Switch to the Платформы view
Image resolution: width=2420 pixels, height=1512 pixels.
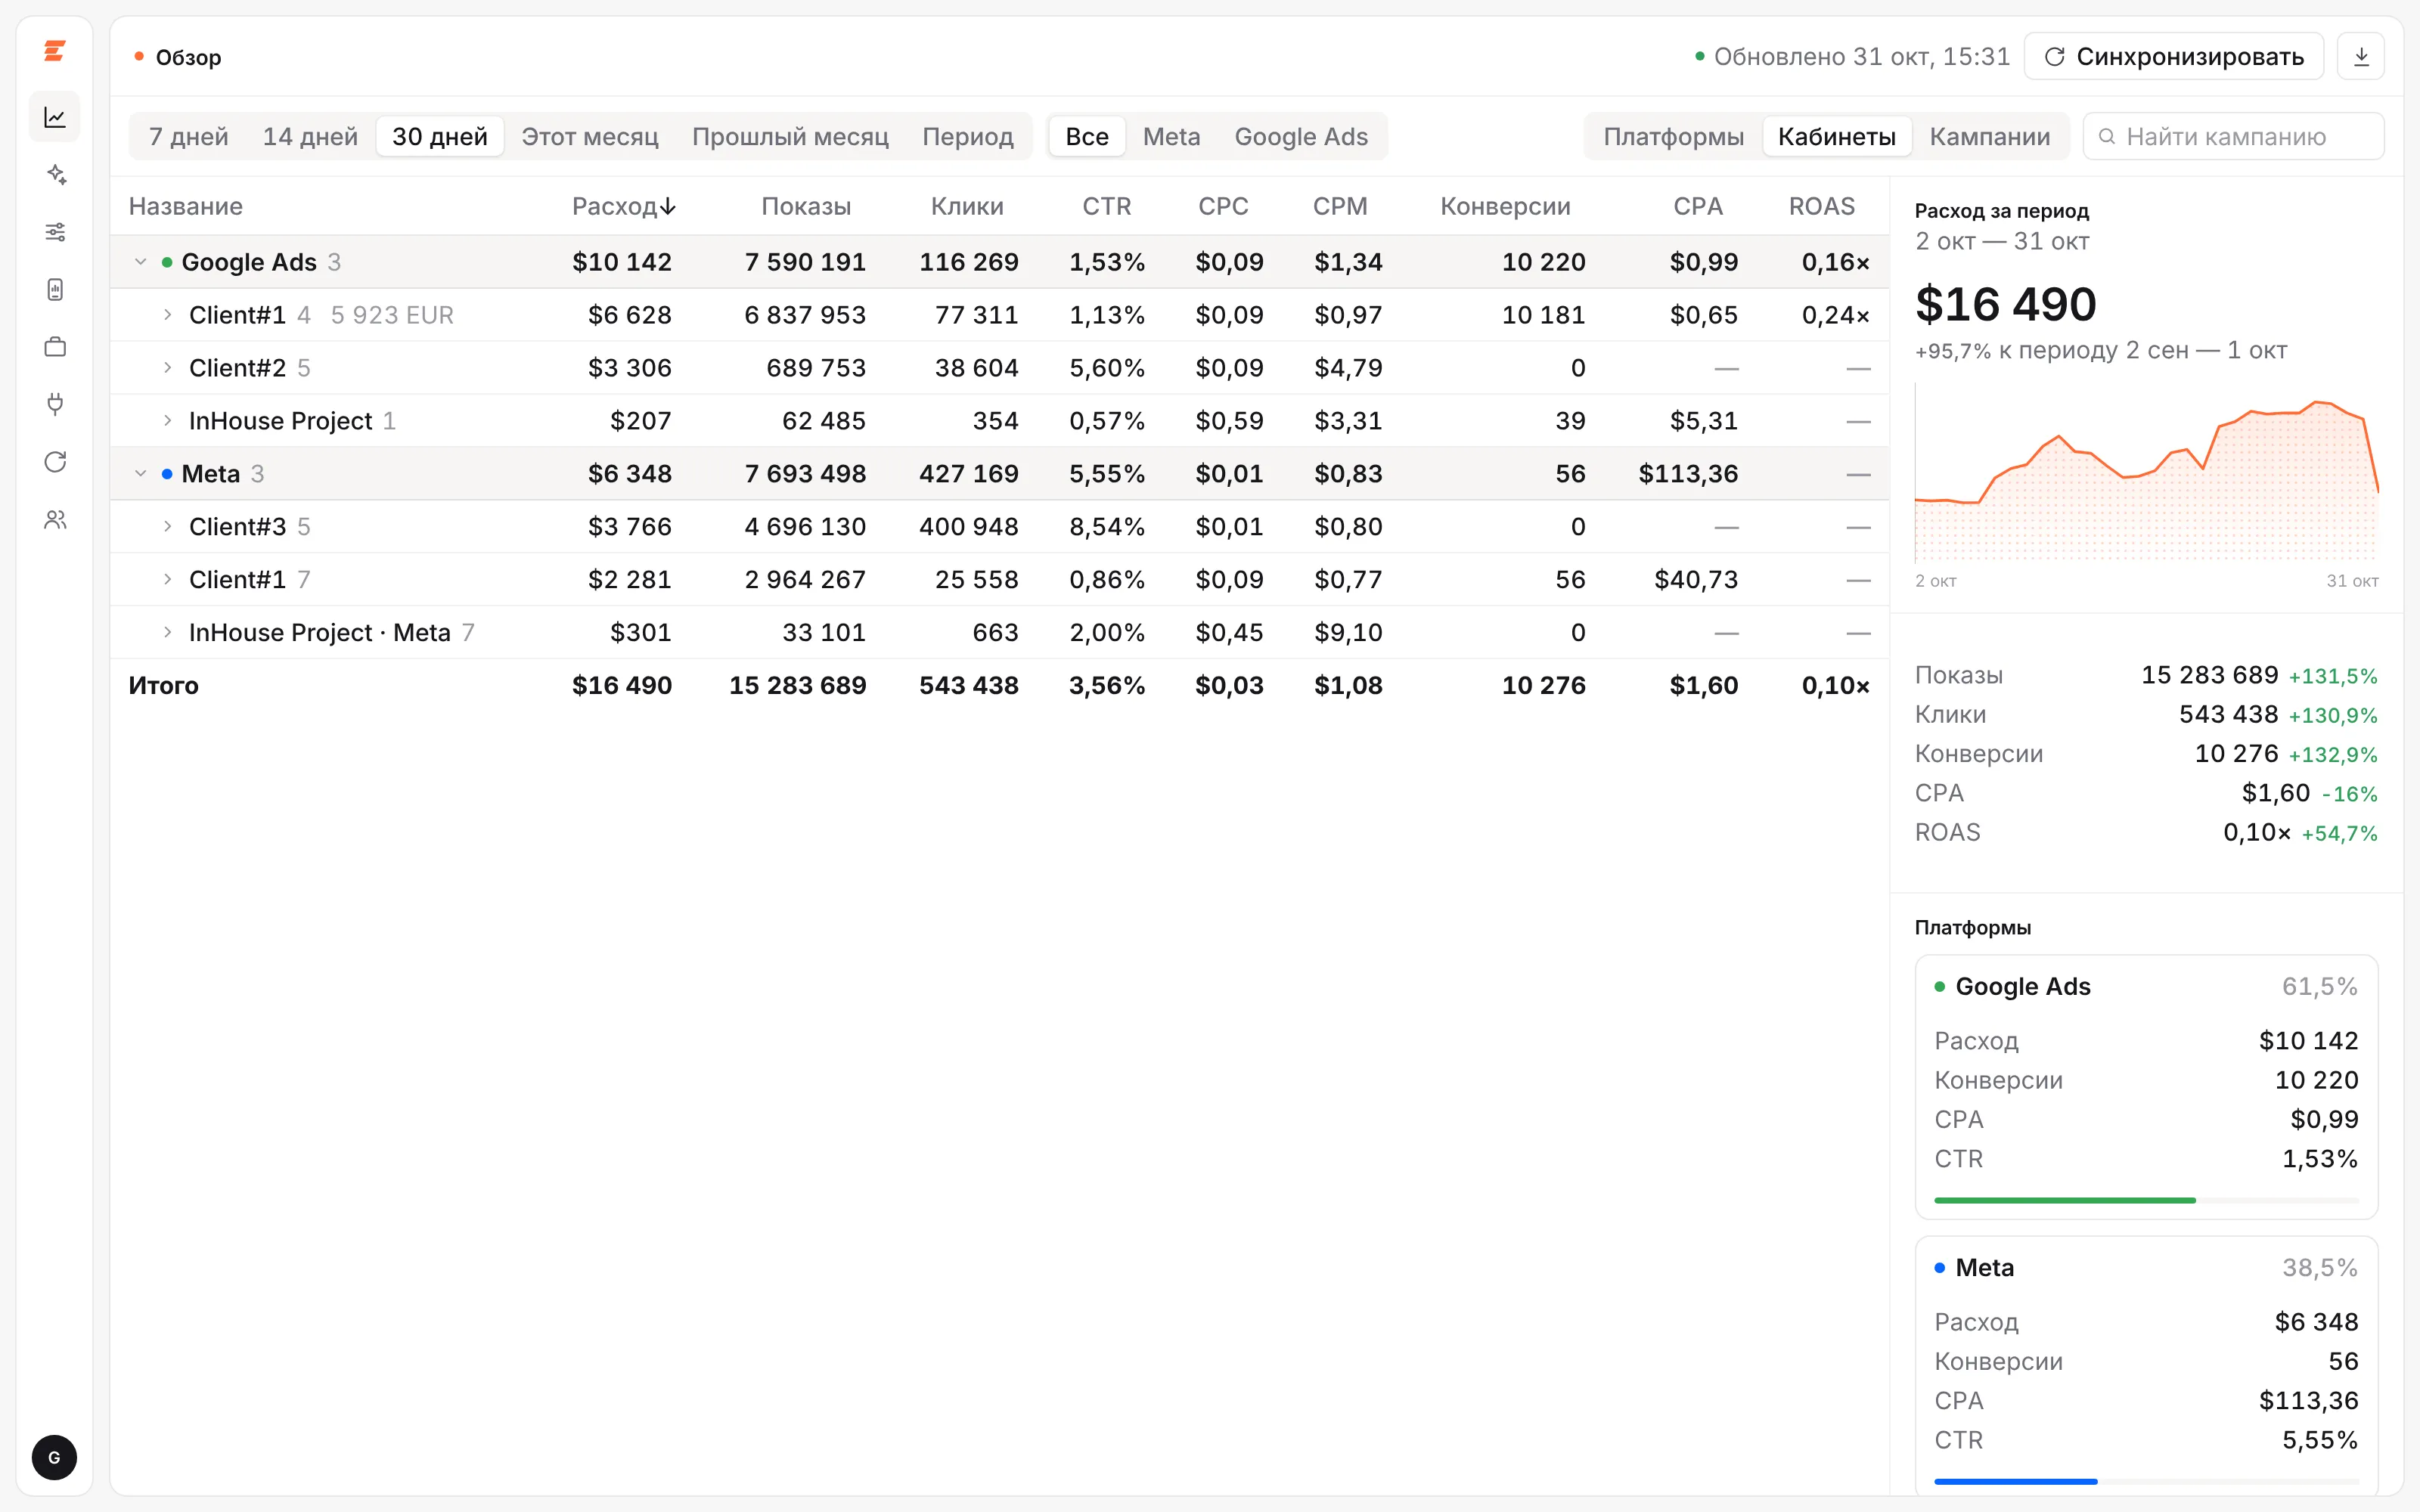tap(1673, 136)
